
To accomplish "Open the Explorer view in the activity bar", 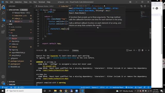I will pos(3,7).
